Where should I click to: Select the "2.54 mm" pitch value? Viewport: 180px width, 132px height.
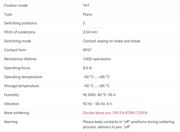coord(90,32)
